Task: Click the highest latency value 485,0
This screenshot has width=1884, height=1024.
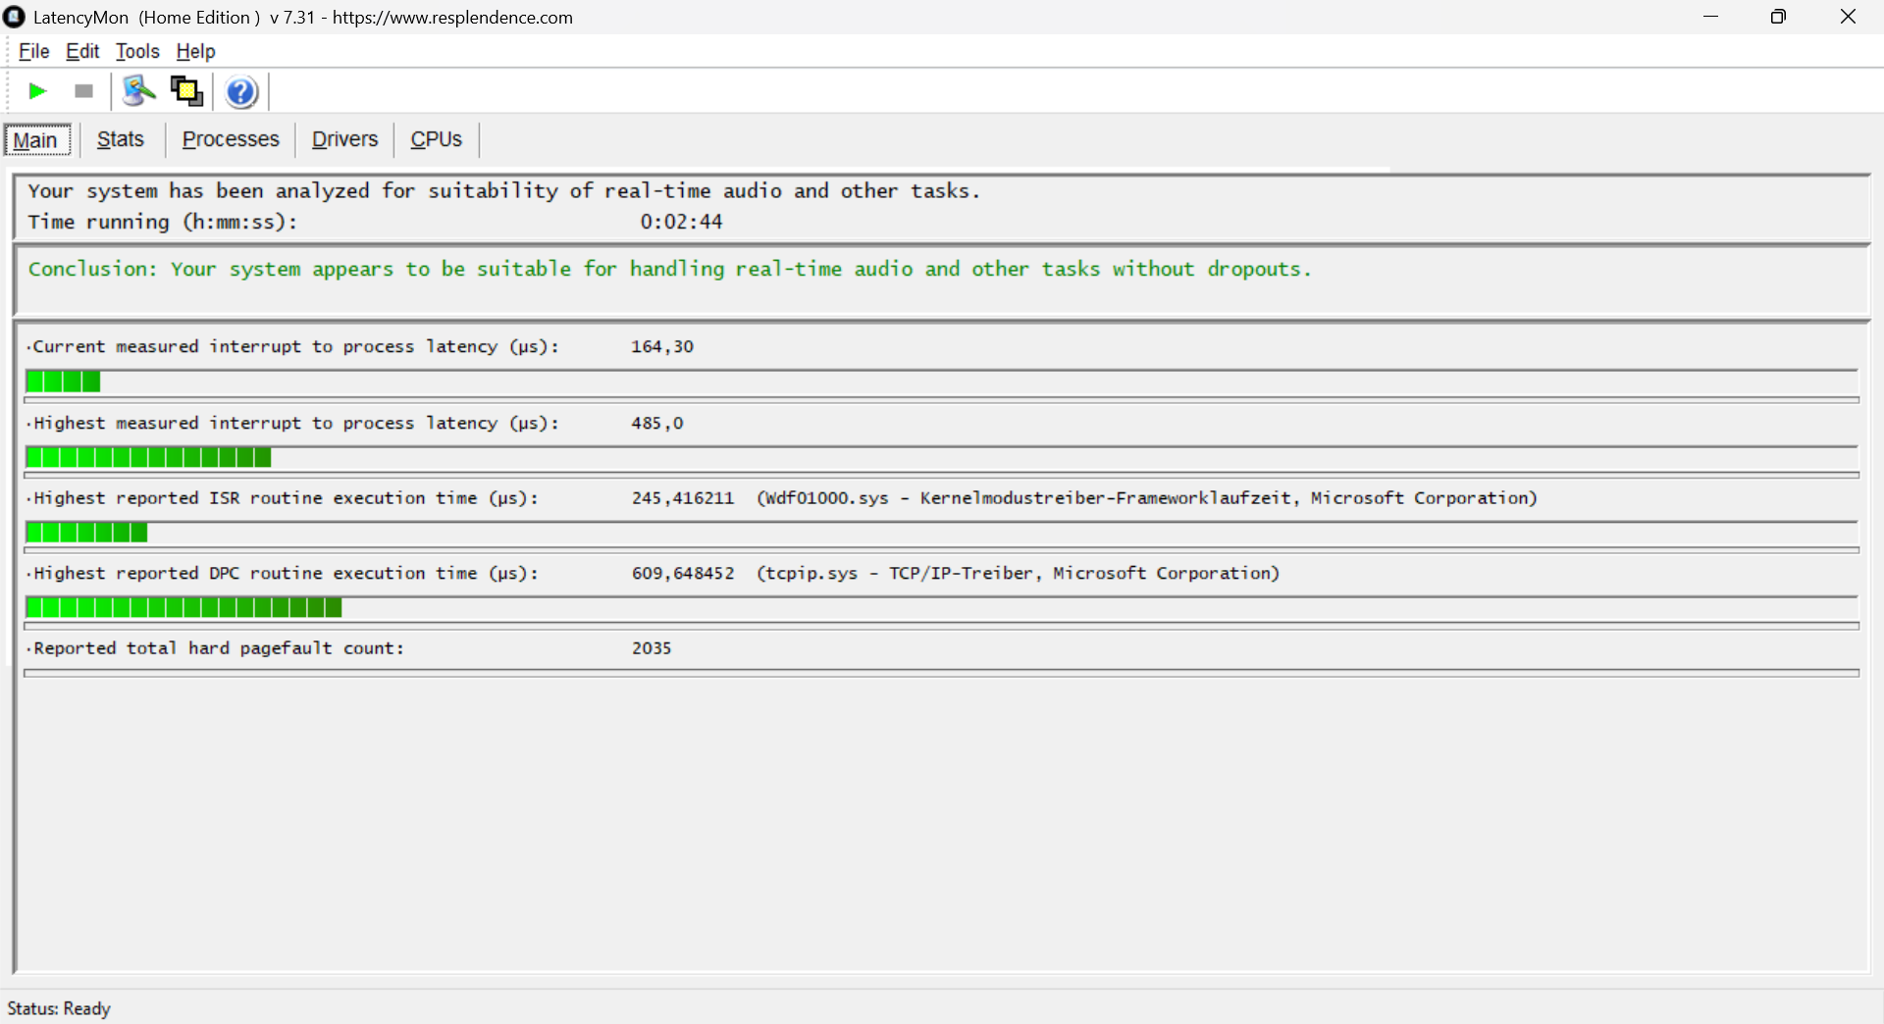Action: click(x=657, y=423)
